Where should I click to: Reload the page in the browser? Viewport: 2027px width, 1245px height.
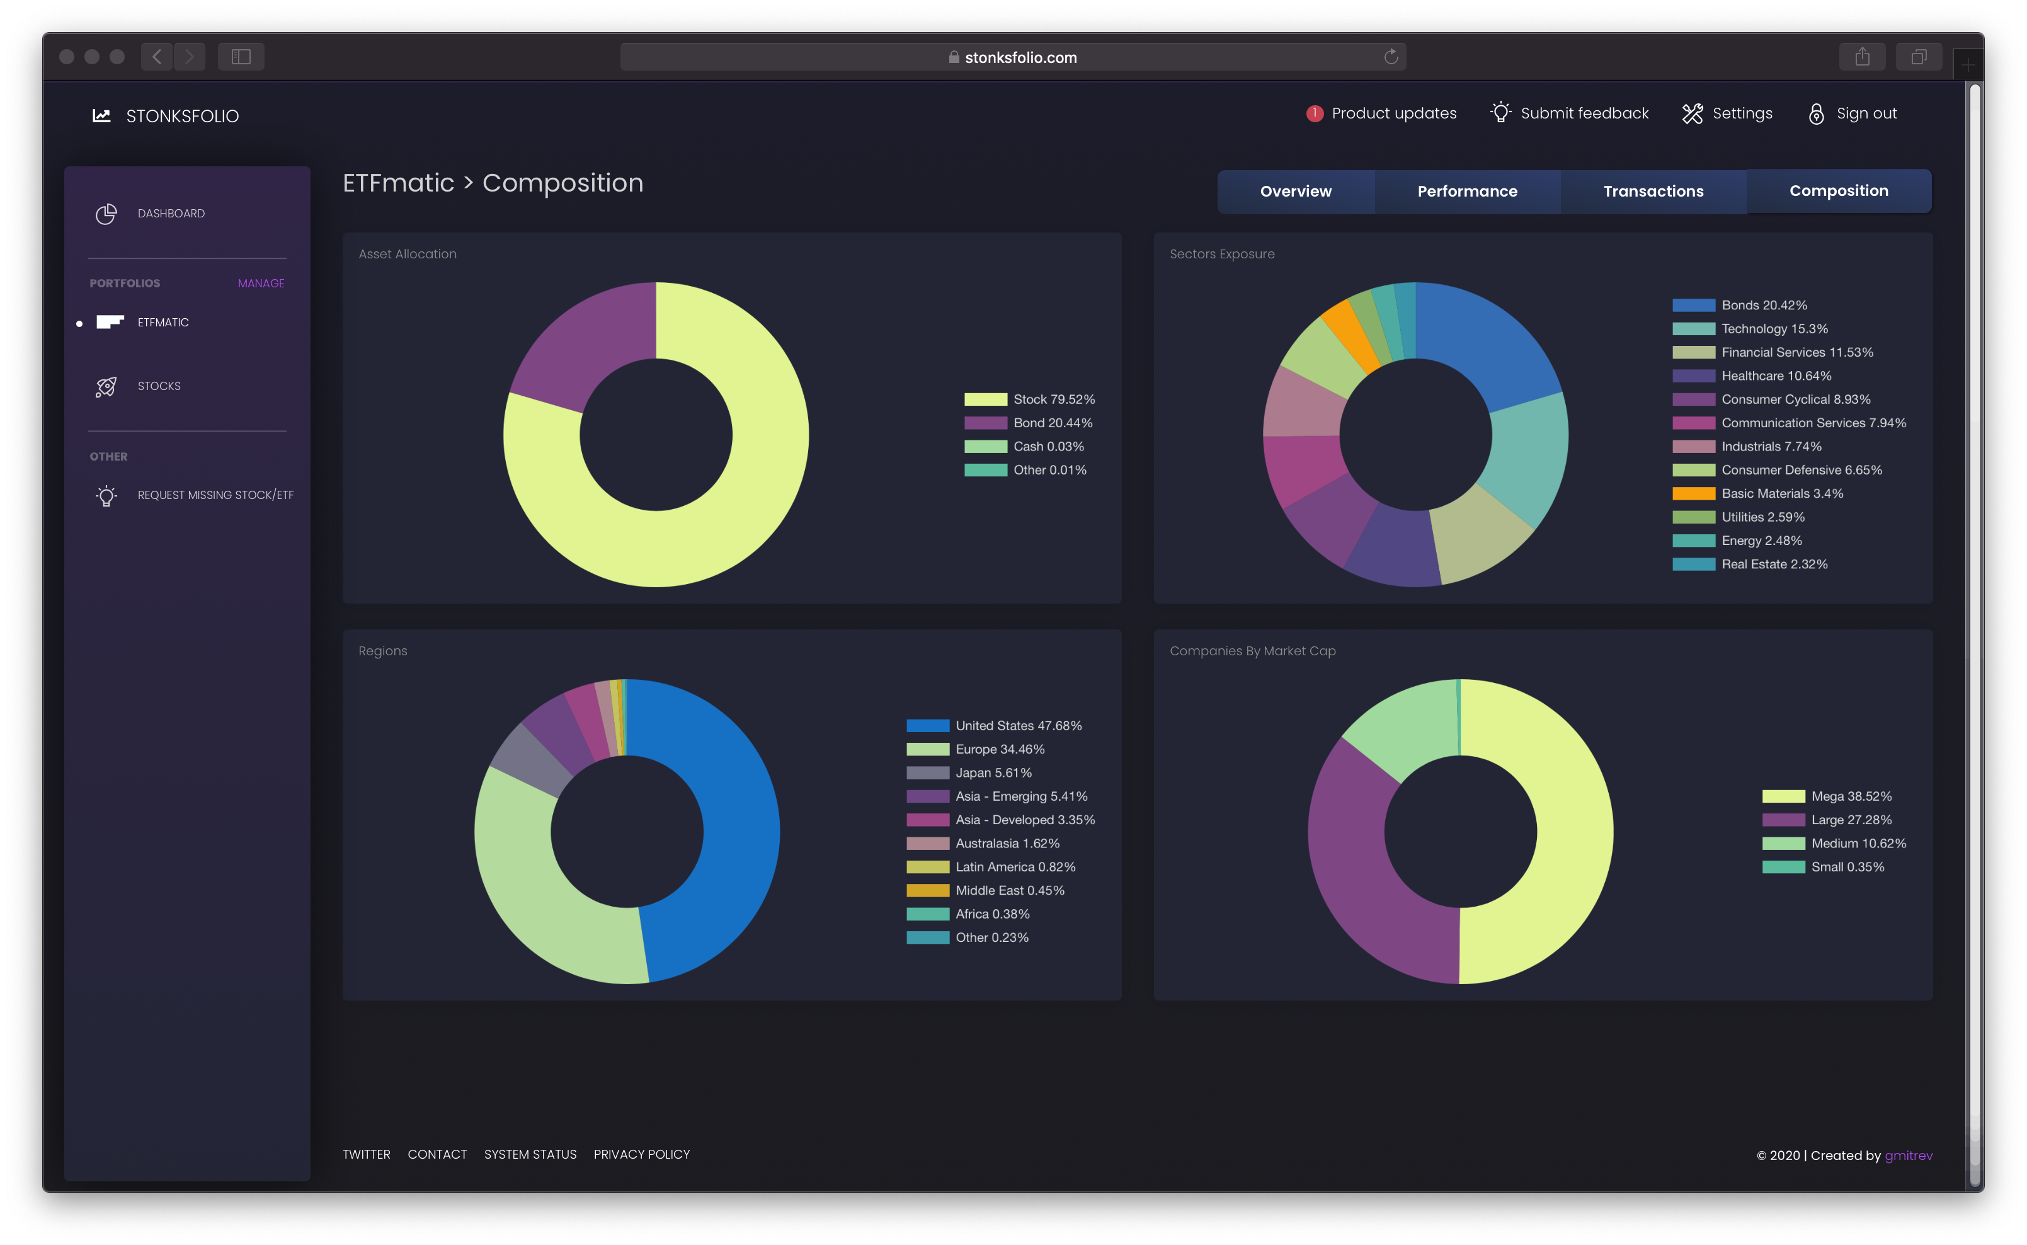click(1391, 57)
